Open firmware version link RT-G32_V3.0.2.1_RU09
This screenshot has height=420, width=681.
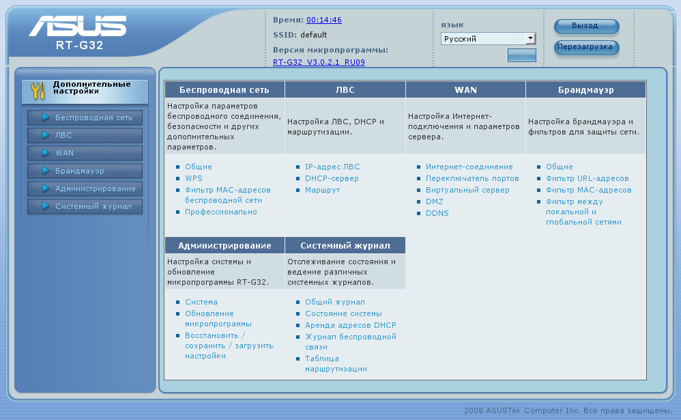319,62
